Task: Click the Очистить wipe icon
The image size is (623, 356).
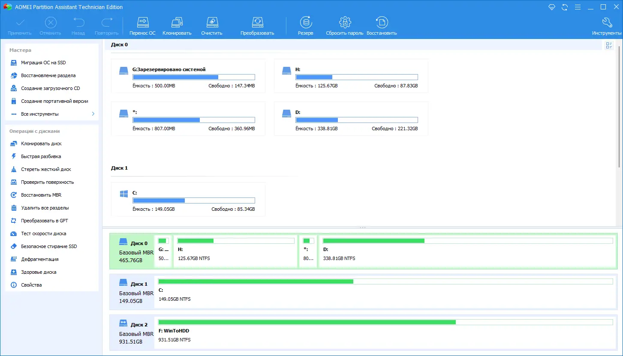Action: [211, 24]
